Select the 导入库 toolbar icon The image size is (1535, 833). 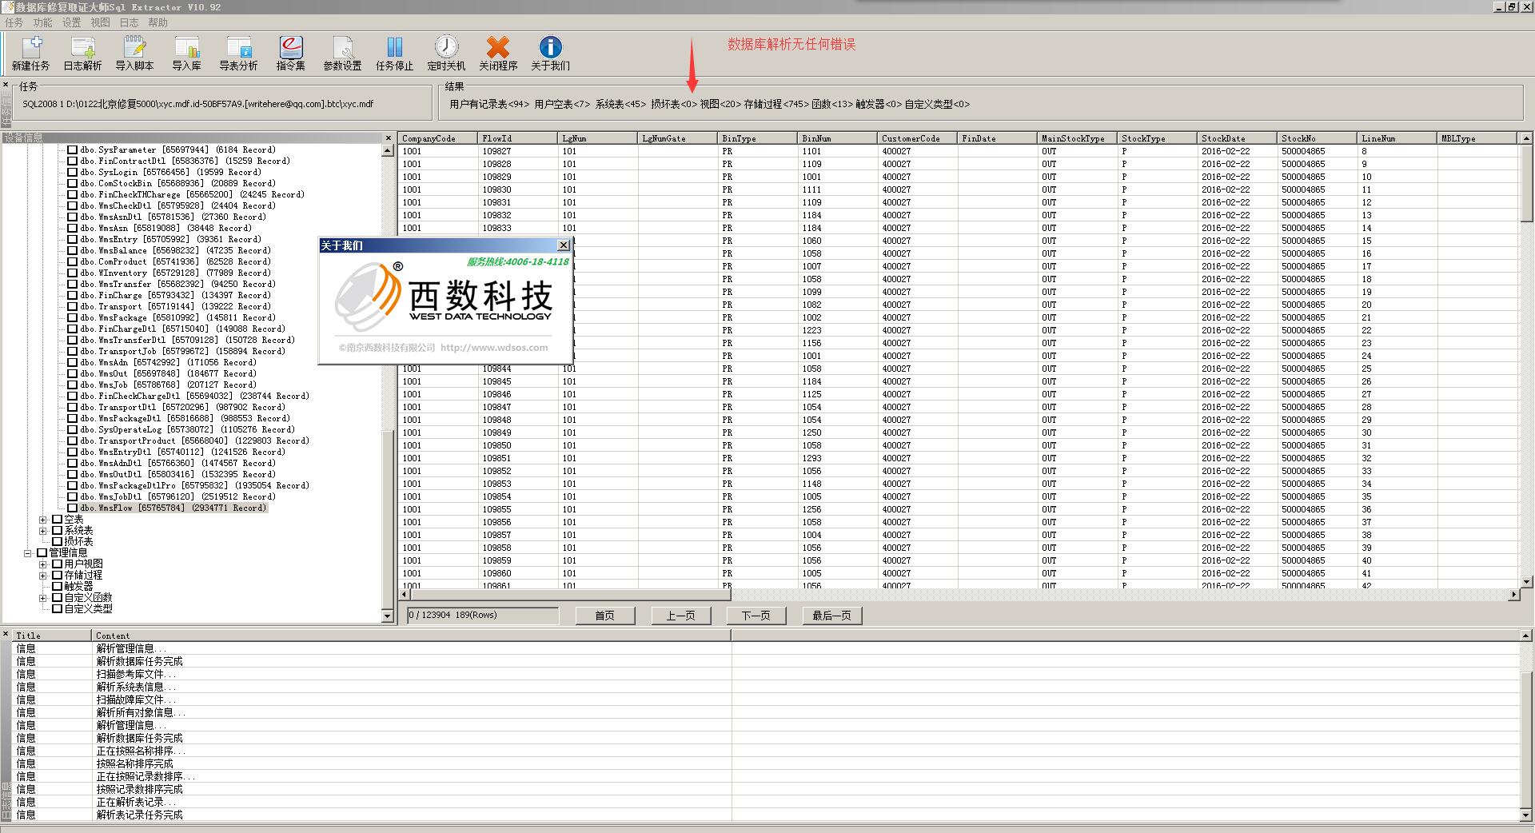(x=186, y=53)
